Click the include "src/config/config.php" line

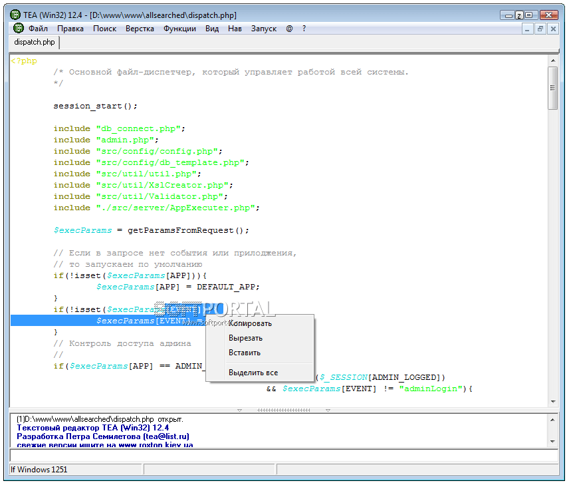[138, 151]
